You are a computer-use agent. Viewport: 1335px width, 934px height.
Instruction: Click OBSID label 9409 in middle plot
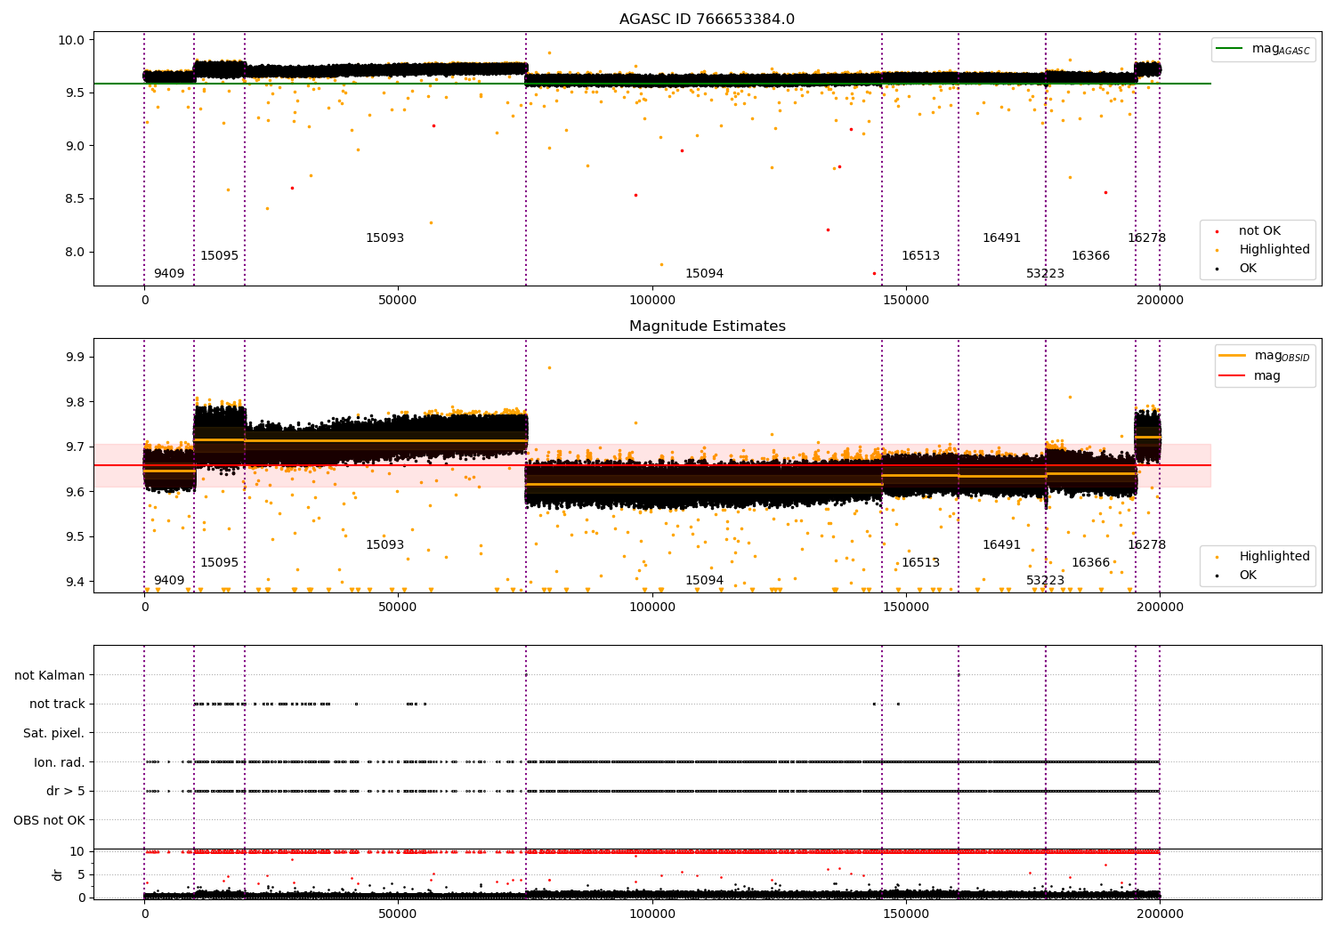(x=169, y=581)
